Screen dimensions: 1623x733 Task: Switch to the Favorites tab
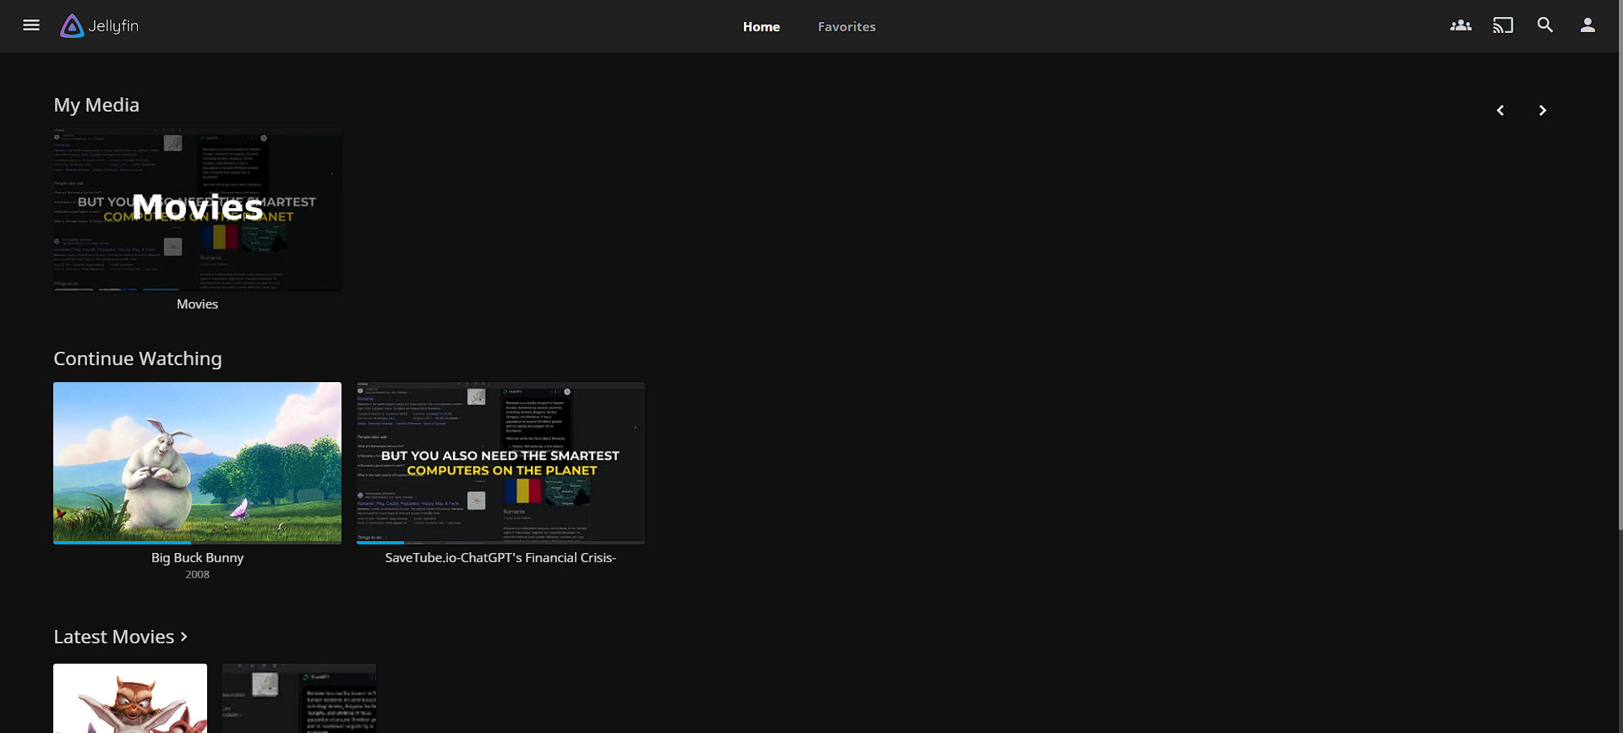[x=847, y=27]
